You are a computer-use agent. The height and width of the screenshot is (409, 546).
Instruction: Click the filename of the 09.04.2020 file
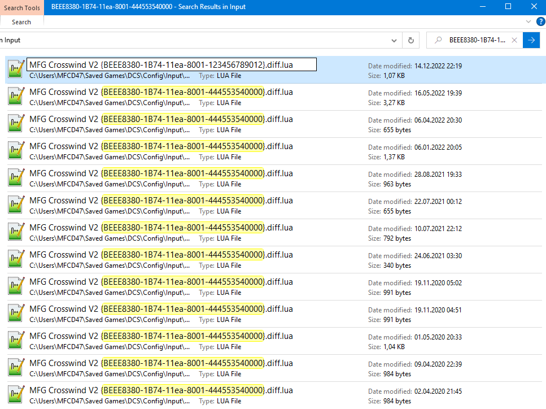pyautogui.click(x=161, y=364)
